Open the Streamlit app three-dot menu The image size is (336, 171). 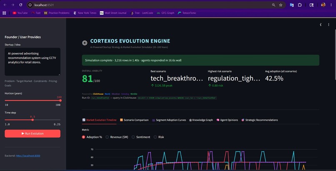[328, 25]
